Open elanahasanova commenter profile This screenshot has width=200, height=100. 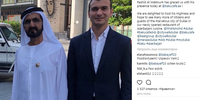(x=147, y=54)
